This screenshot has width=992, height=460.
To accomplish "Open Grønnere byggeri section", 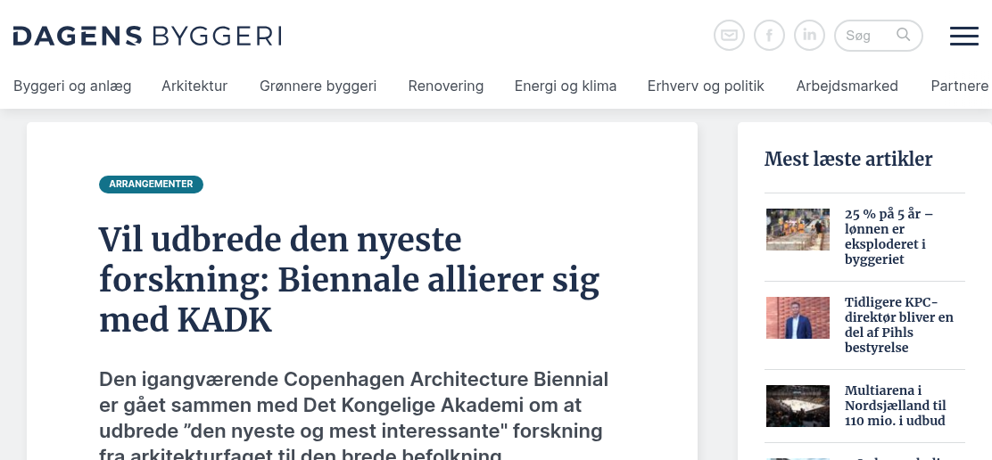I will (318, 86).
